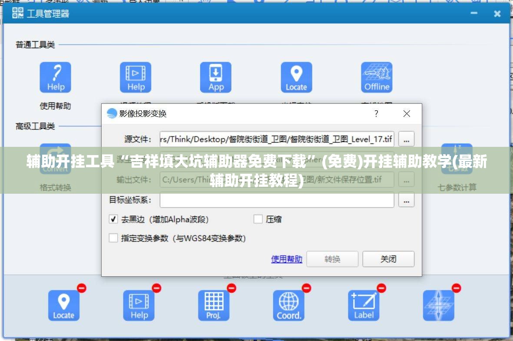Open the Offline map tool icon
513x341 pixels.
coord(377,77)
